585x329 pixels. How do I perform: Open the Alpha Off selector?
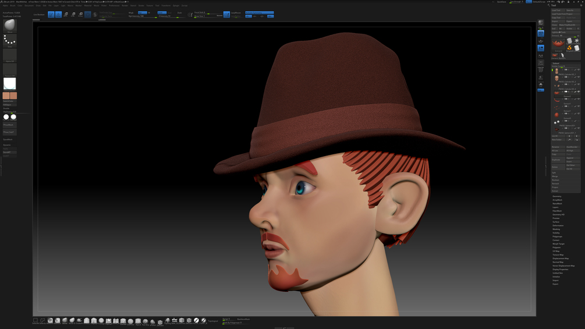[10, 55]
